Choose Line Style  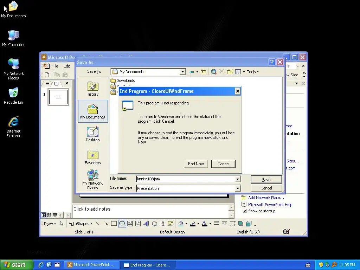click(x=216, y=223)
